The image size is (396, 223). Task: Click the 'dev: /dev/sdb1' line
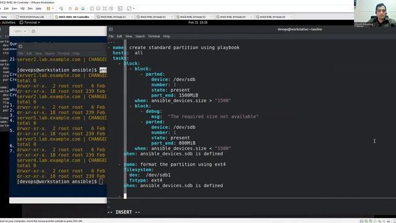tap(150, 175)
